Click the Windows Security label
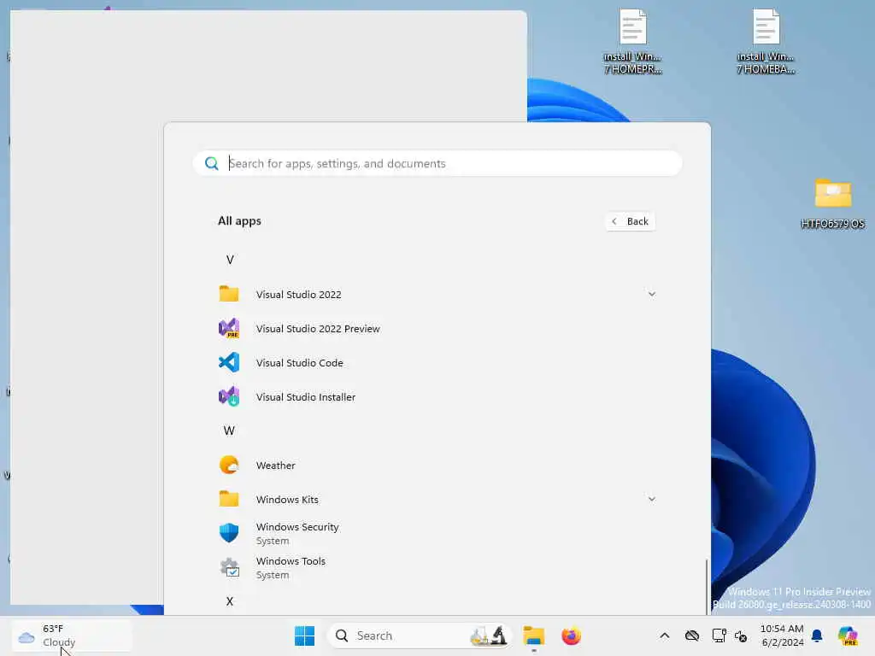This screenshot has width=875, height=656. click(x=297, y=526)
